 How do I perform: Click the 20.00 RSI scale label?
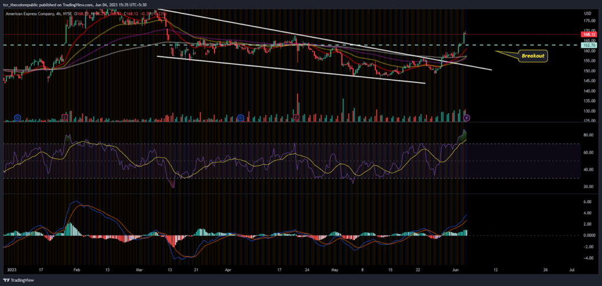click(x=589, y=187)
